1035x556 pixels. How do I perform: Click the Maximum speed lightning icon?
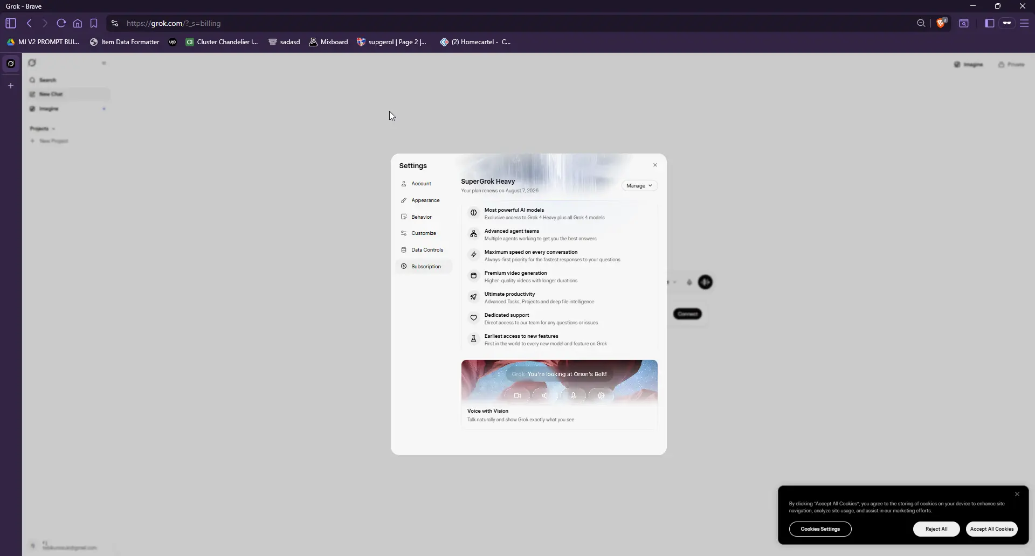click(473, 255)
